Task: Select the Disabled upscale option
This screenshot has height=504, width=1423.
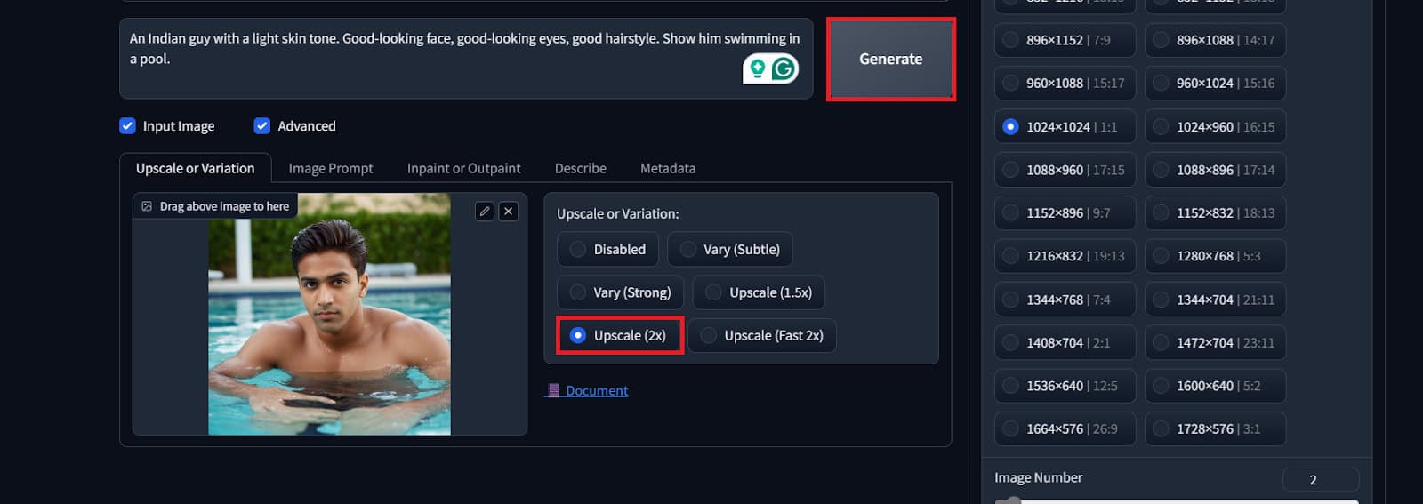Action: tap(578, 250)
